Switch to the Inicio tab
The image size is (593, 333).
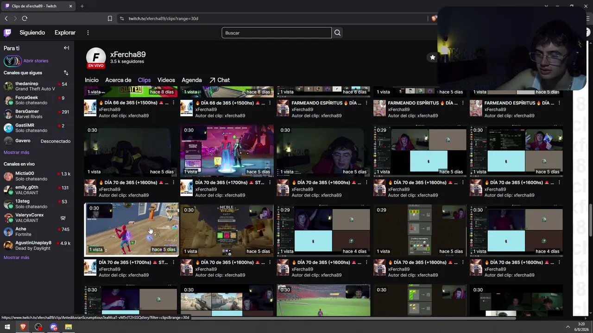click(x=92, y=80)
